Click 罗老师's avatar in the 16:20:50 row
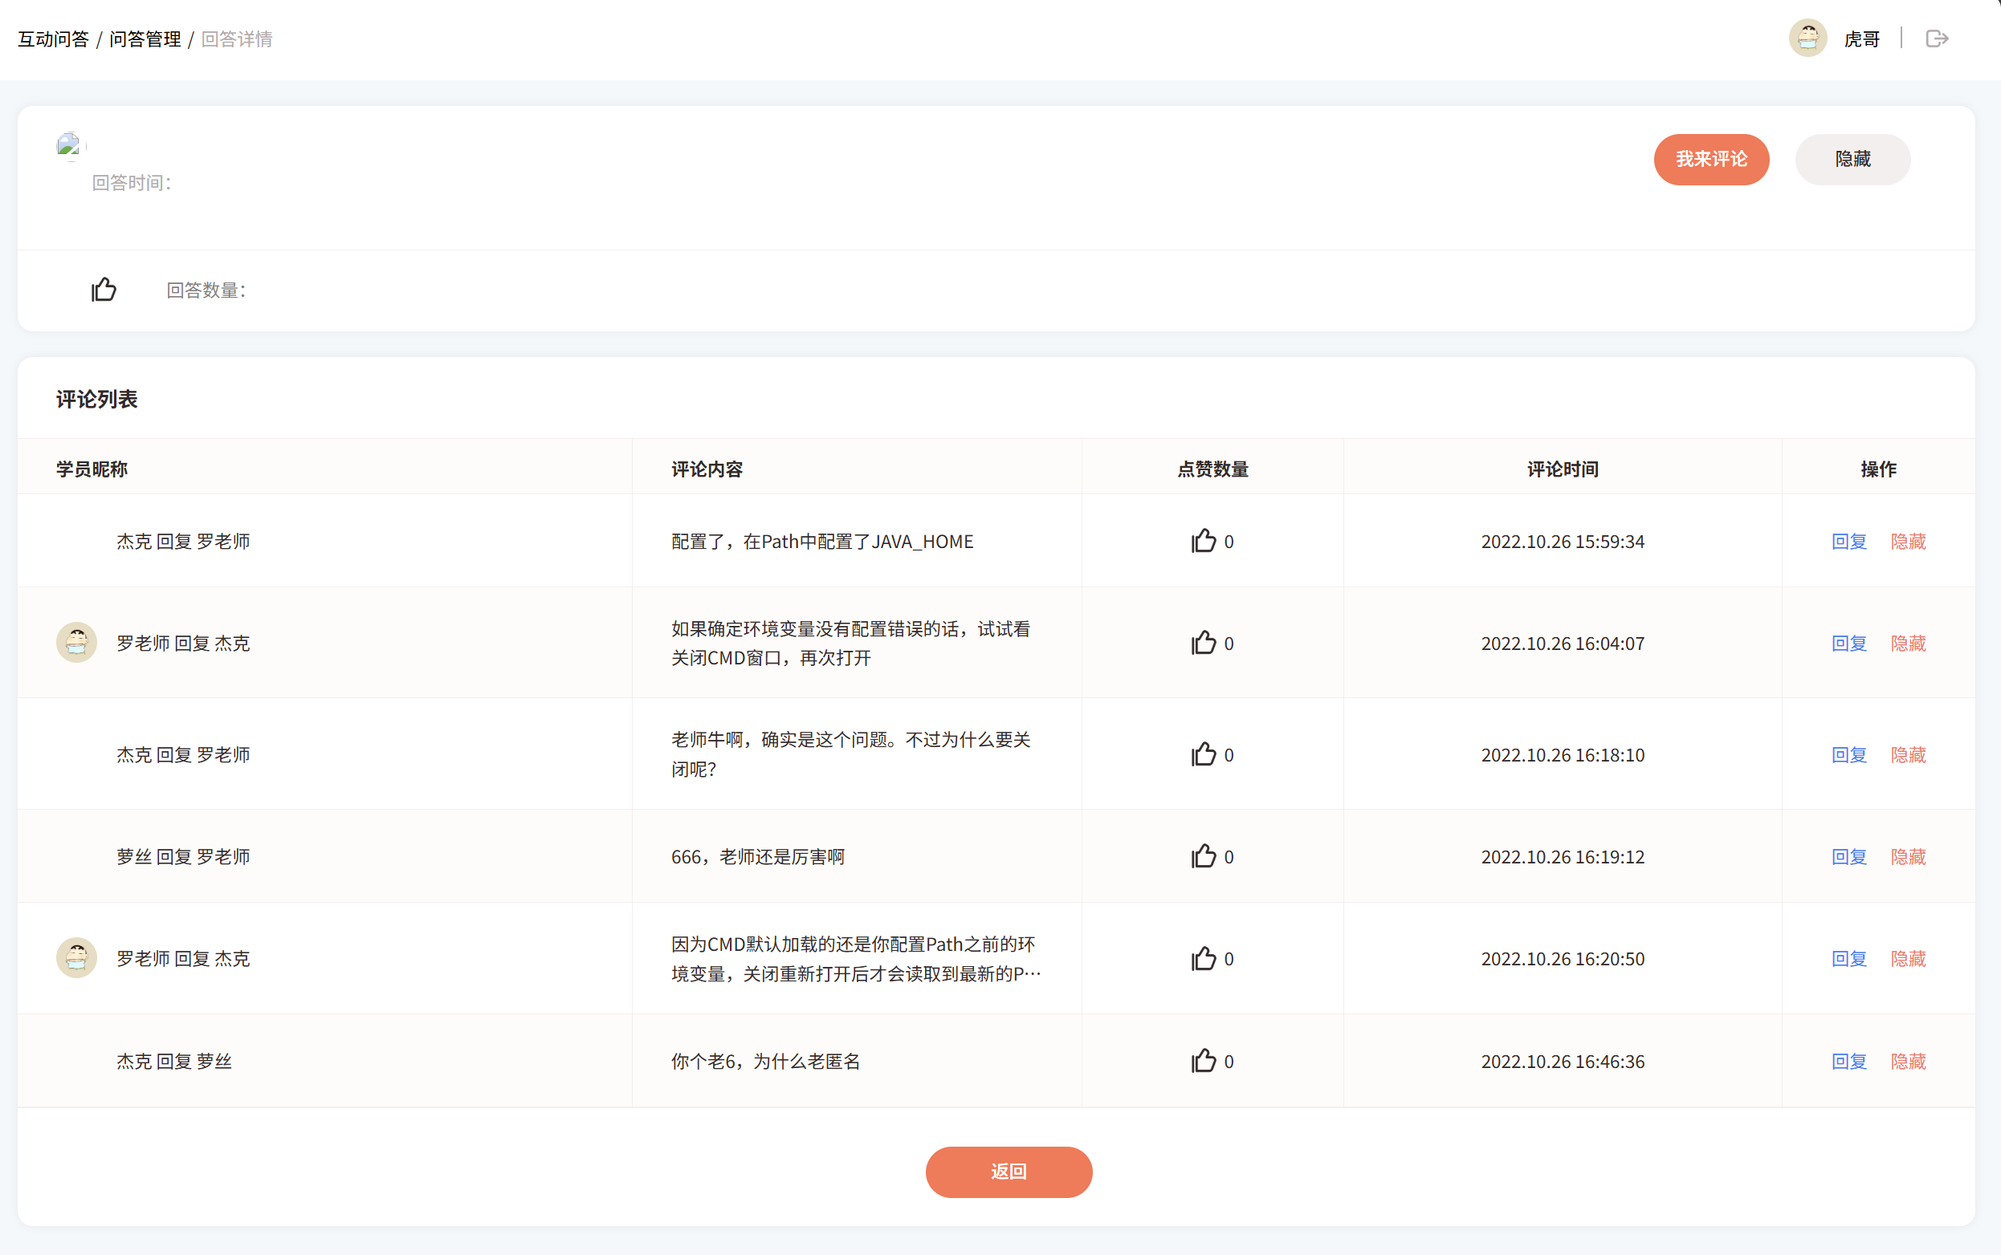This screenshot has width=2001, height=1255. point(76,958)
